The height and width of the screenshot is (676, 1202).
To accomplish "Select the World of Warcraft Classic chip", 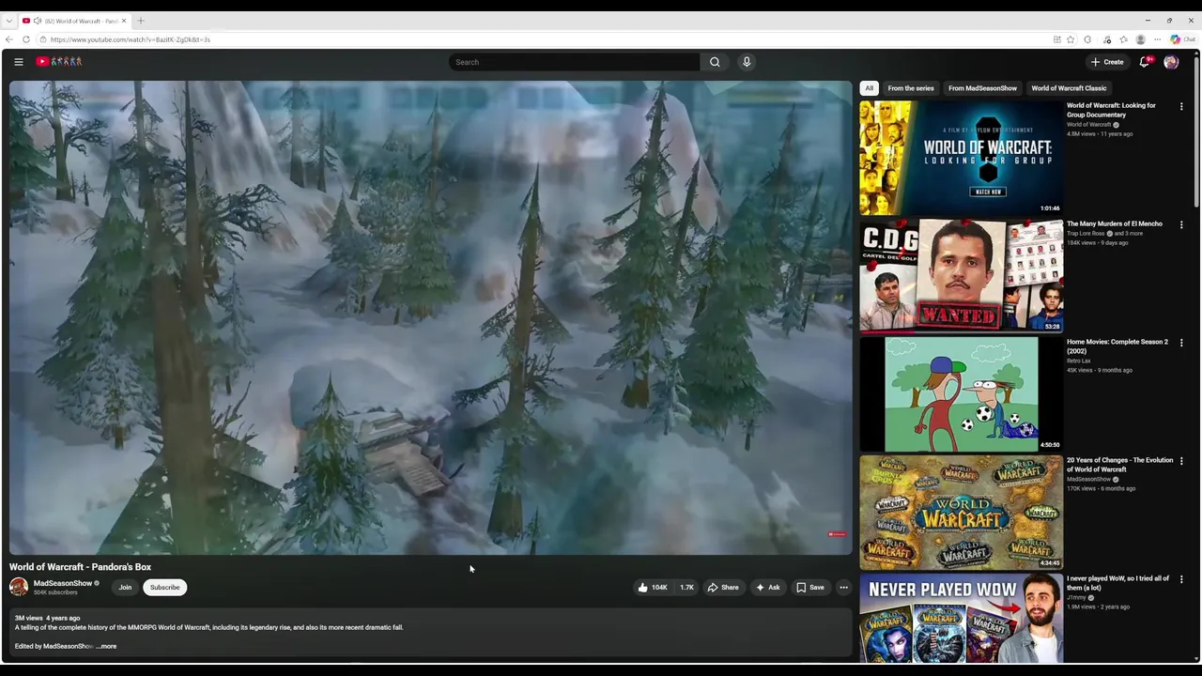I will click(x=1069, y=88).
